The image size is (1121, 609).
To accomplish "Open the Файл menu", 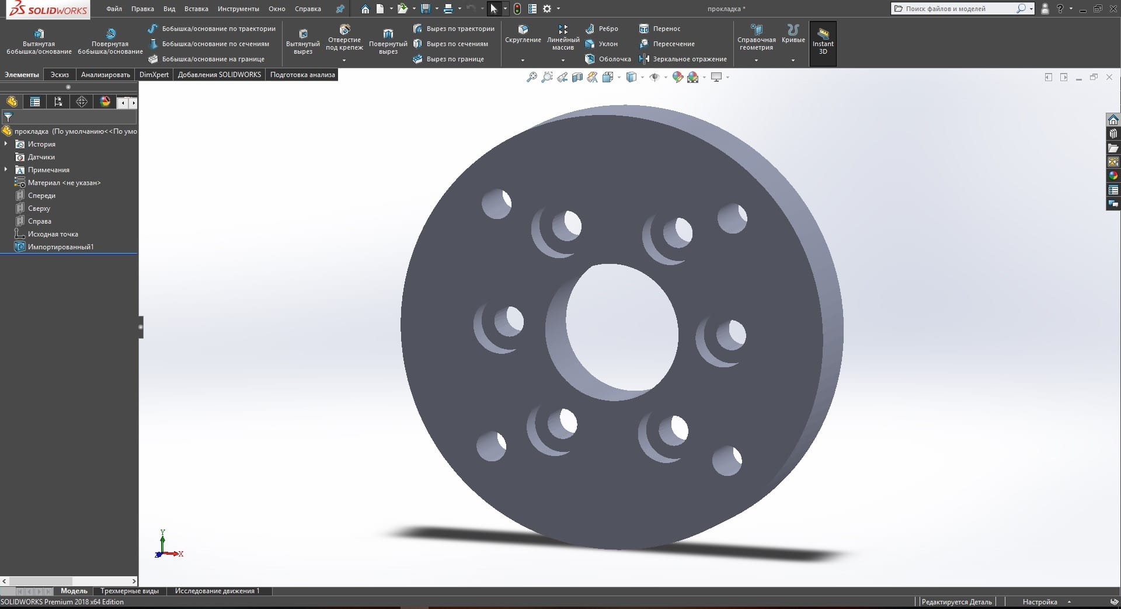I will point(114,9).
